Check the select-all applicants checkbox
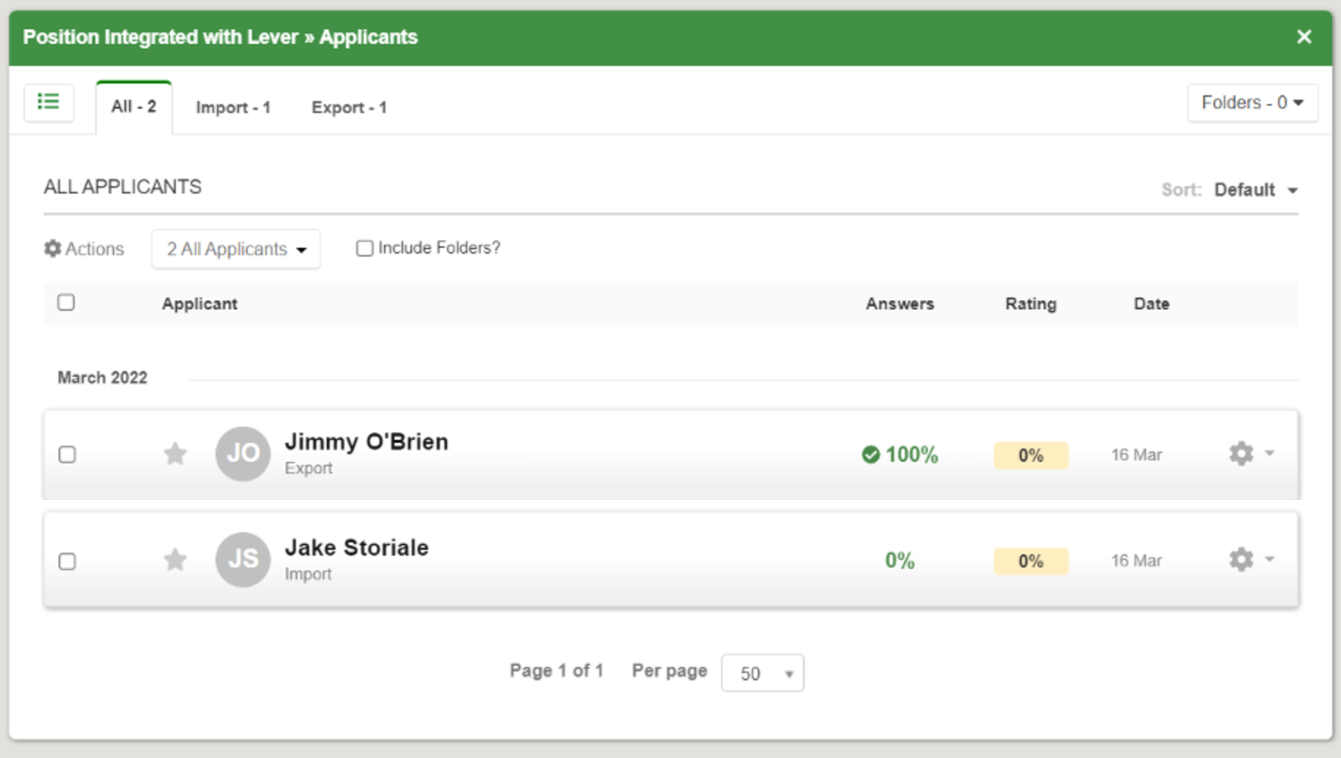The width and height of the screenshot is (1341, 758). tap(67, 303)
